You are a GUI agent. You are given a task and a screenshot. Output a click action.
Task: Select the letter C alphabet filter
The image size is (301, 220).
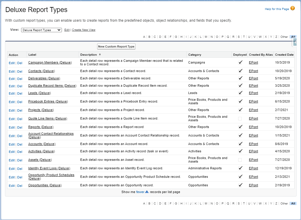coord(155,37)
